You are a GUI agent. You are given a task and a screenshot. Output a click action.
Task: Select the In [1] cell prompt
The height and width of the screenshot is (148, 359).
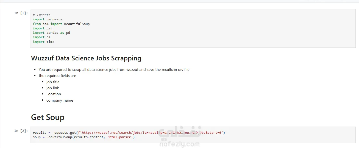tap(21, 13)
